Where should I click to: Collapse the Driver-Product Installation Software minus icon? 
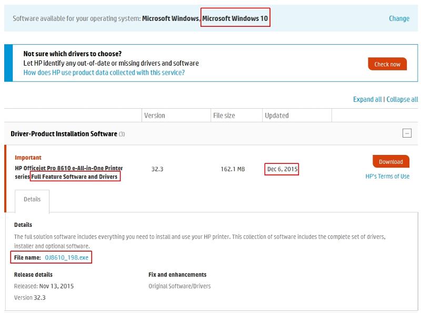407,133
